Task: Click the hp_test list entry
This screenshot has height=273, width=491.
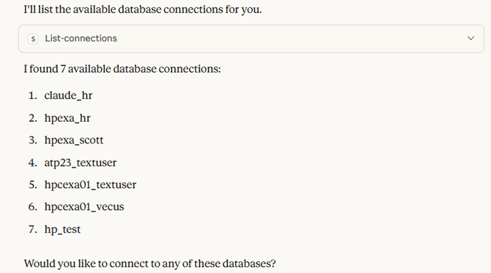Action: (x=62, y=230)
